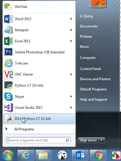Click the 'Excel 2013' label
The image size is (121, 161).
tap(22, 41)
